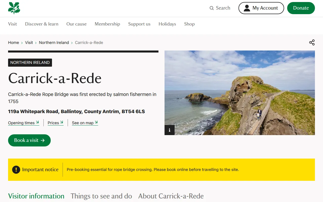Click the My Account person icon
The height and width of the screenshot is (202, 323).
(247, 8)
